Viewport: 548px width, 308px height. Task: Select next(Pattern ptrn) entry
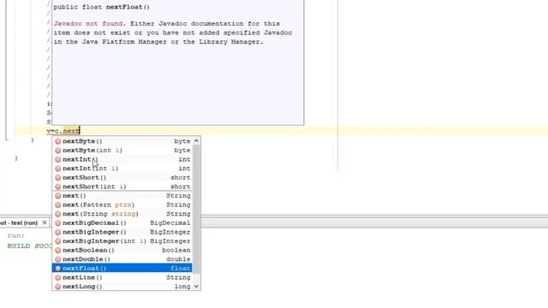[122, 204]
